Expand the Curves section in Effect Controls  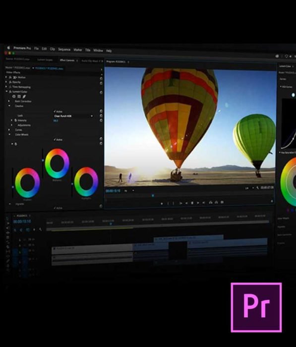9,130
